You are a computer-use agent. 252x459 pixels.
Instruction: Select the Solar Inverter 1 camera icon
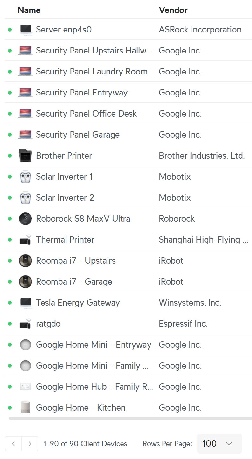pos(25,177)
